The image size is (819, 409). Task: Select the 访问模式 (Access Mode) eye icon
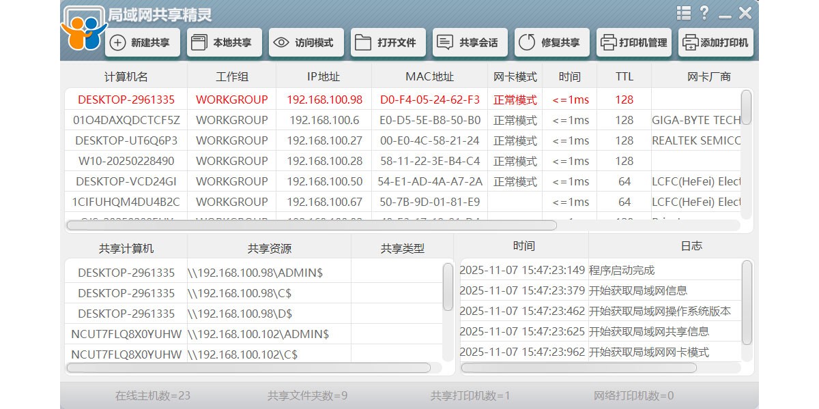coord(281,42)
